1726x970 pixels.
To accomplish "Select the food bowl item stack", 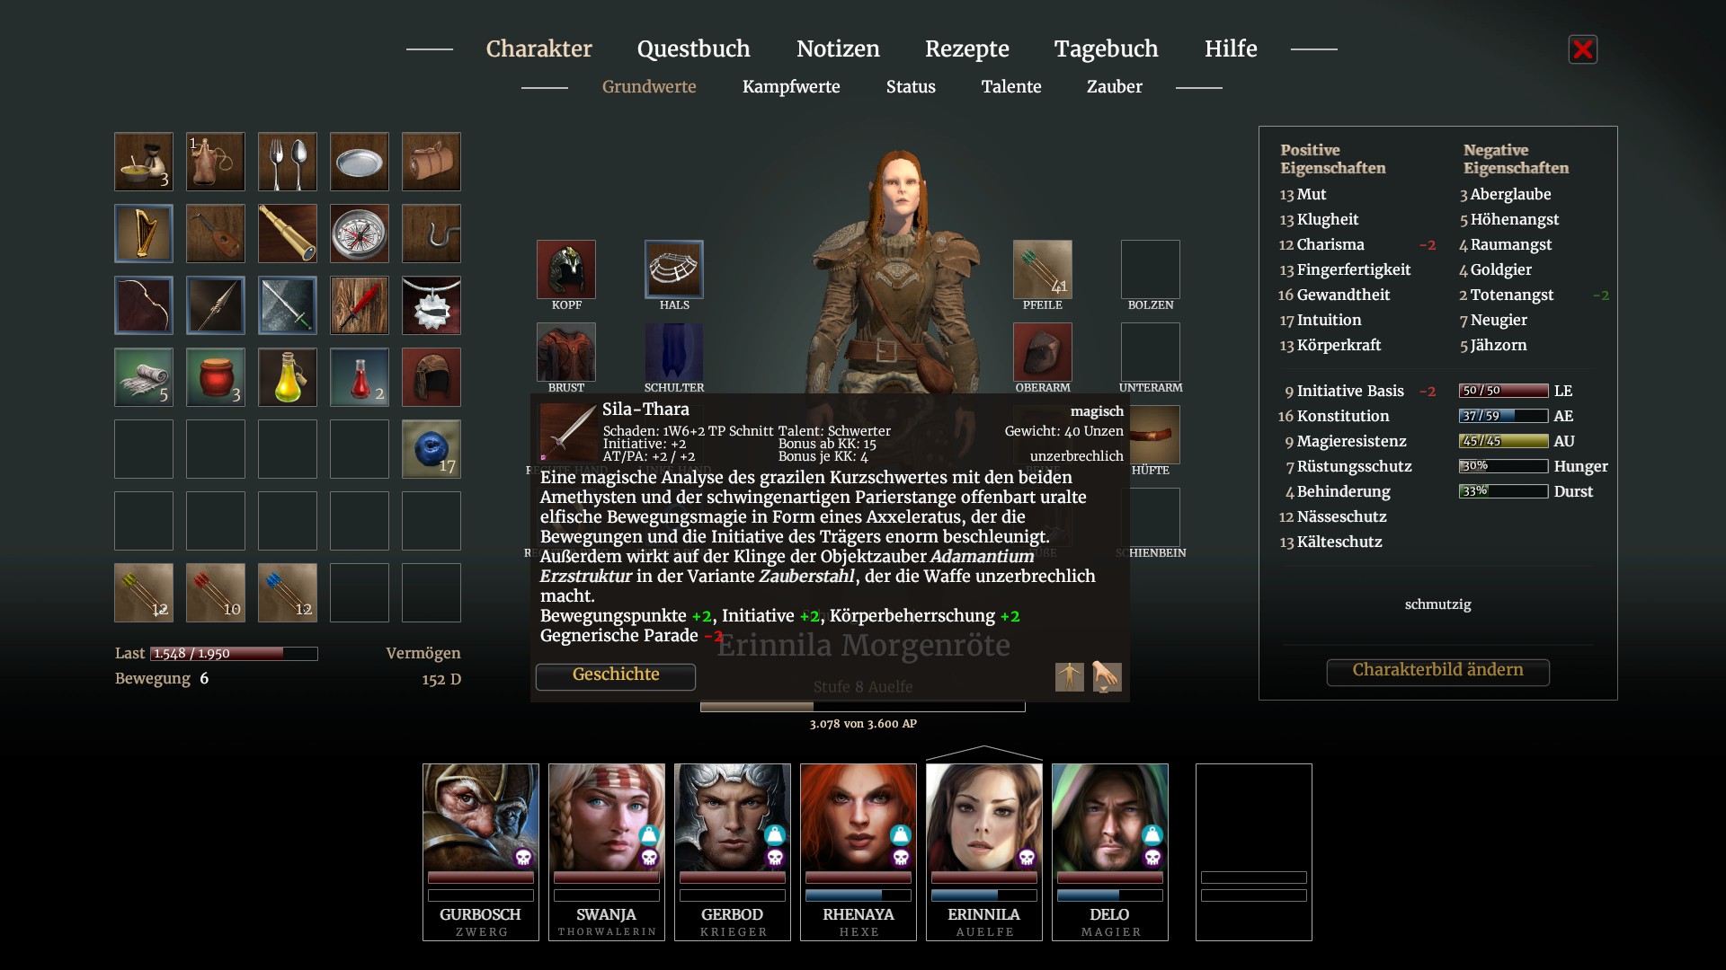I will coord(144,162).
